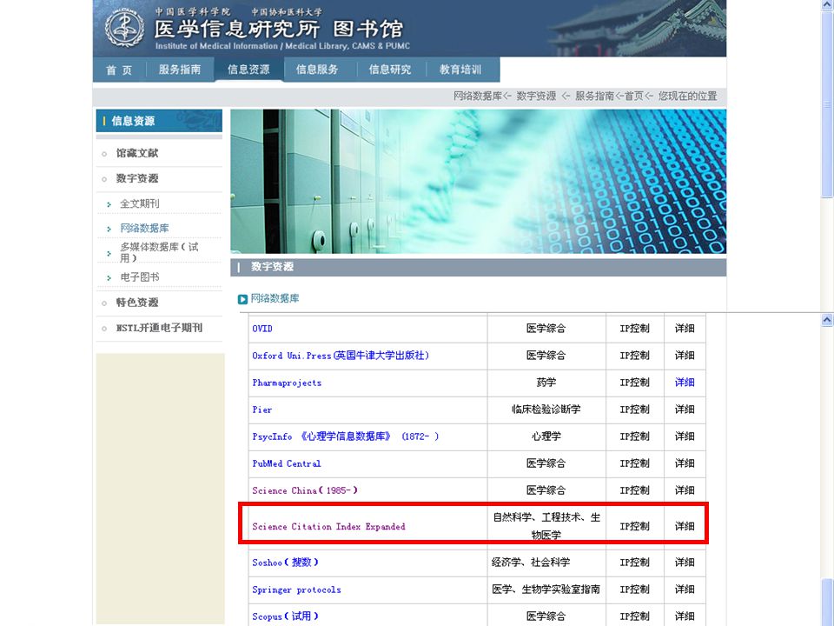Click the CAMS emblem logo in header
This screenshot has height=626, width=834.
(x=124, y=28)
